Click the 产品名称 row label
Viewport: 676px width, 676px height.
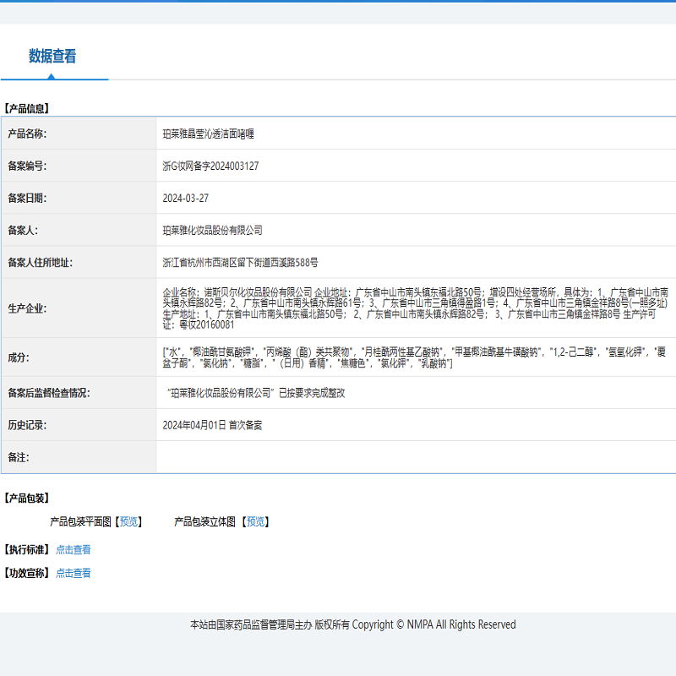pyautogui.click(x=27, y=134)
